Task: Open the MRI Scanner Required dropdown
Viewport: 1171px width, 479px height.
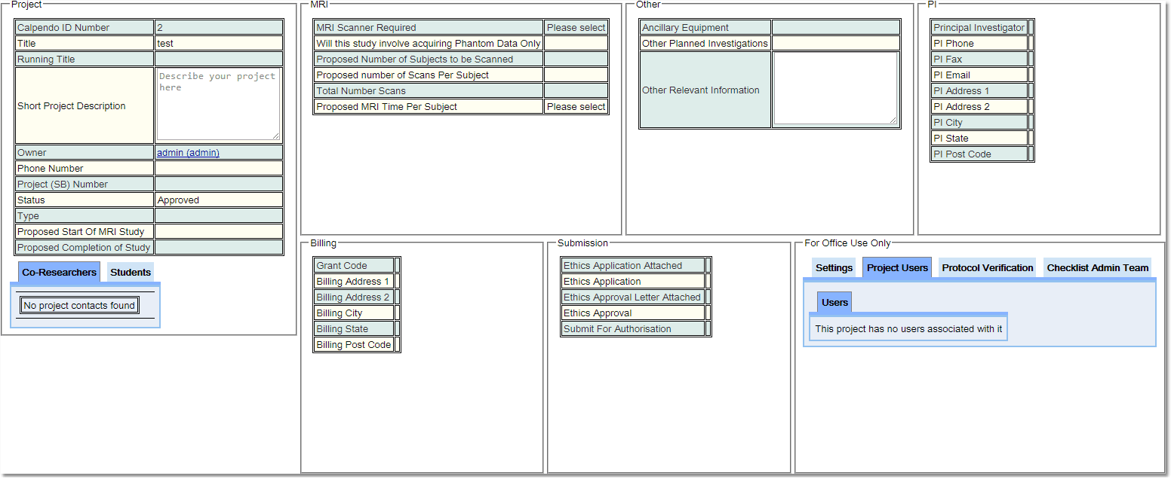Action: pyautogui.click(x=576, y=28)
